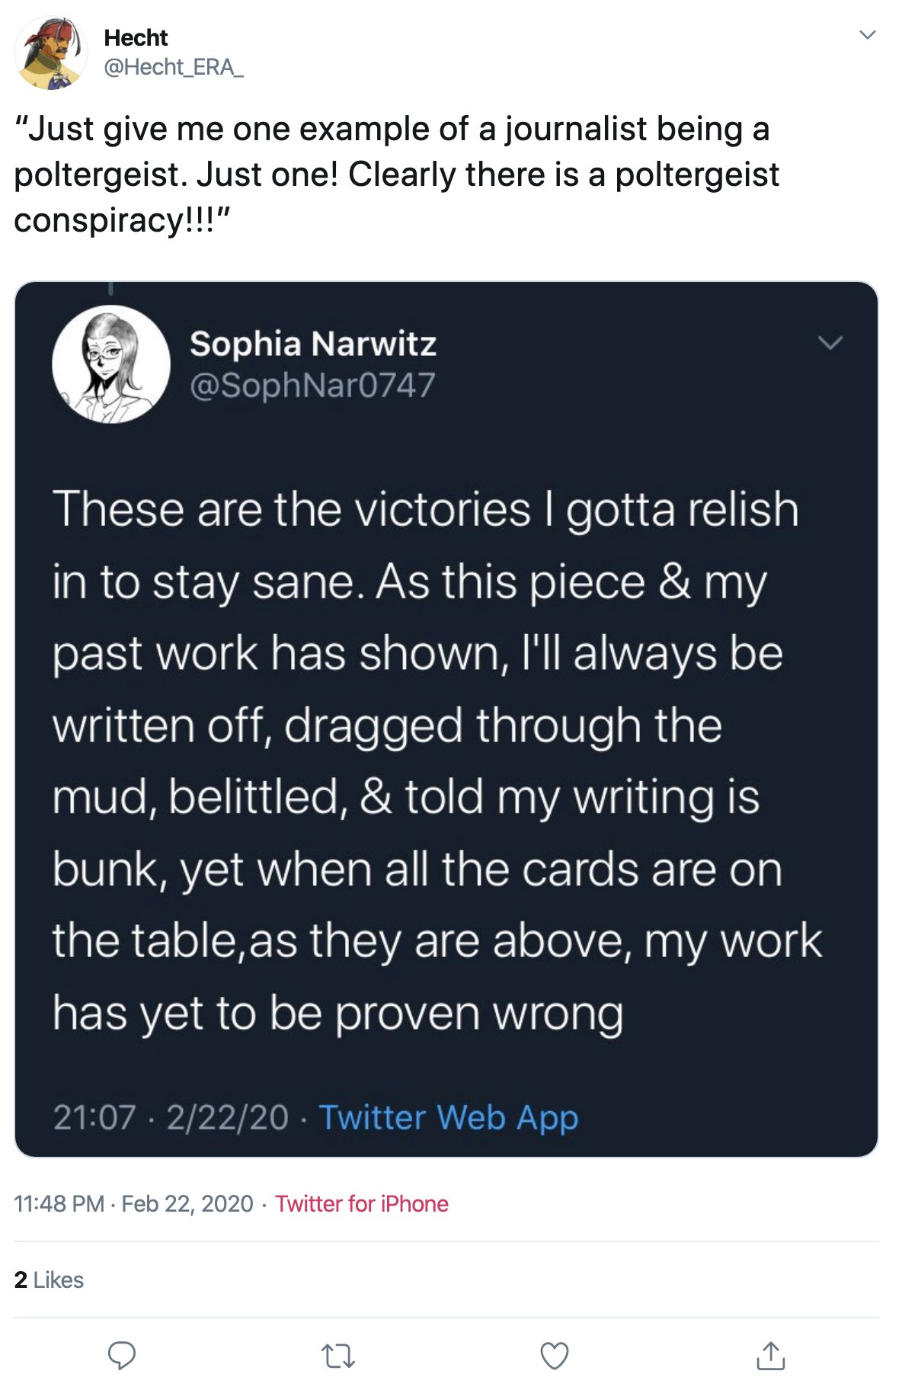Like the tweet with heart icon

(x=554, y=1356)
